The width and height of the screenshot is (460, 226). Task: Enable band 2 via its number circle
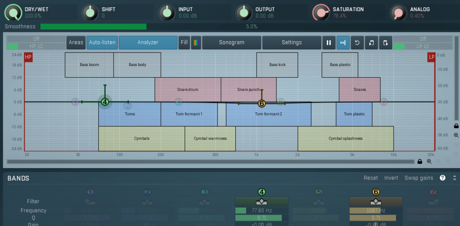click(x=147, y=192)
